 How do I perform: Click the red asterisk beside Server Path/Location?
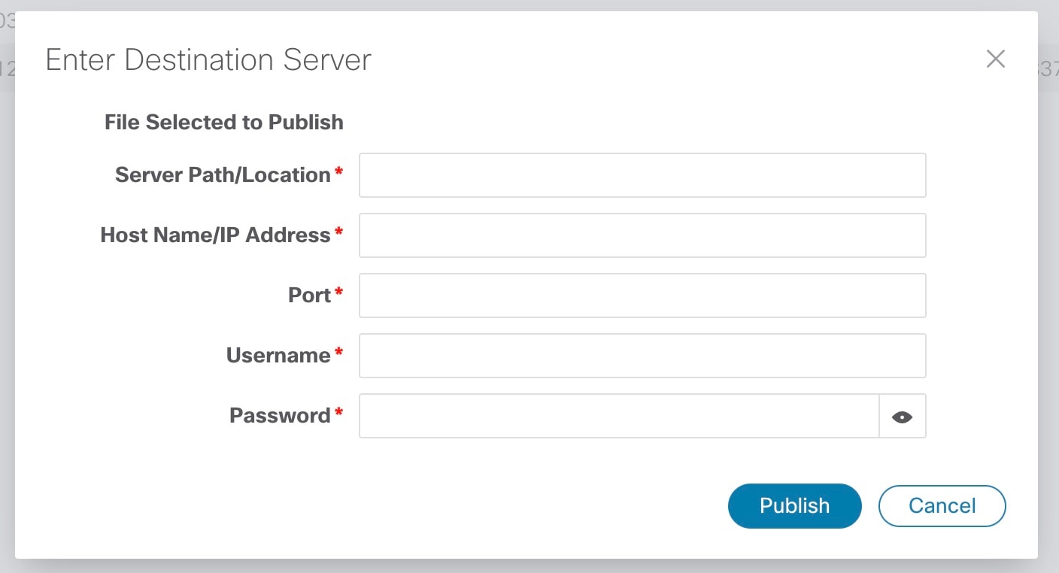click(338, 172)
